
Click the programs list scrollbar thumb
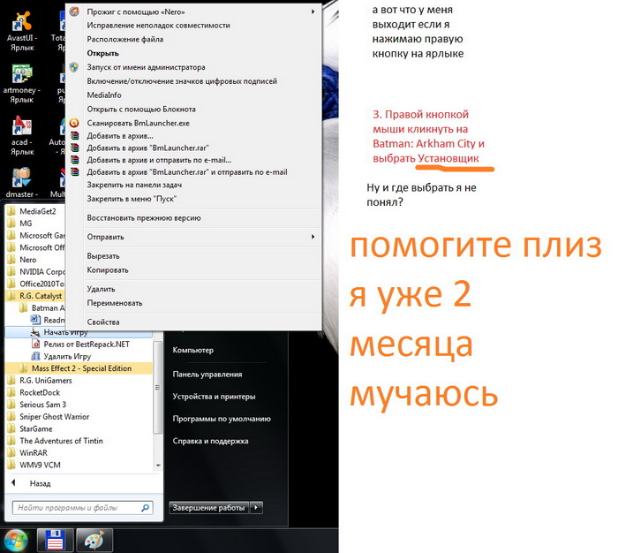click(158, 387)
